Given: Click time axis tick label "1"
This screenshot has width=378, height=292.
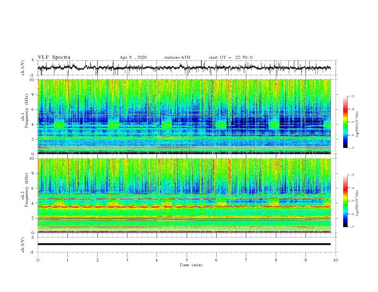Looking at the screenshot, I should click(x=67, y=260).
